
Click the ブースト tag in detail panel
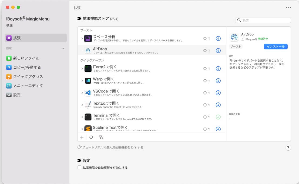point(236,47)
